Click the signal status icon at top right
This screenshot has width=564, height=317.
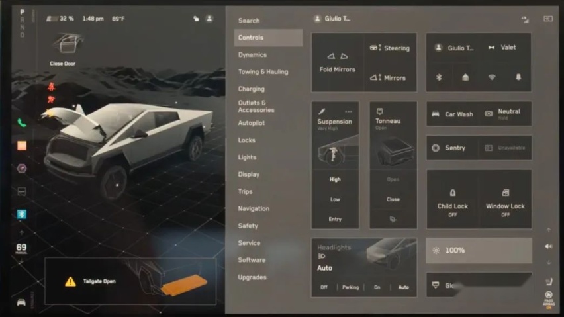[525, 19]
